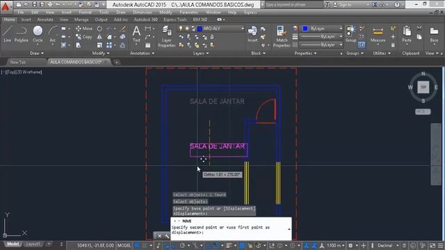Expand the Annotation panel
This screenshot has height=250, width=445.
142,53
